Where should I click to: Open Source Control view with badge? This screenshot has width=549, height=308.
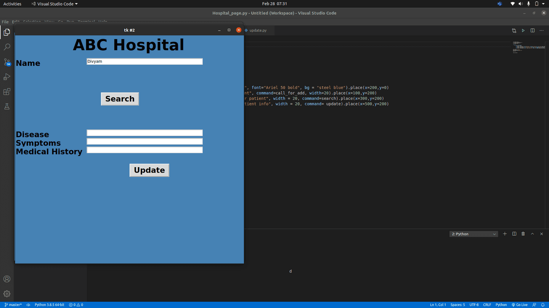click(x=7, y=62)
